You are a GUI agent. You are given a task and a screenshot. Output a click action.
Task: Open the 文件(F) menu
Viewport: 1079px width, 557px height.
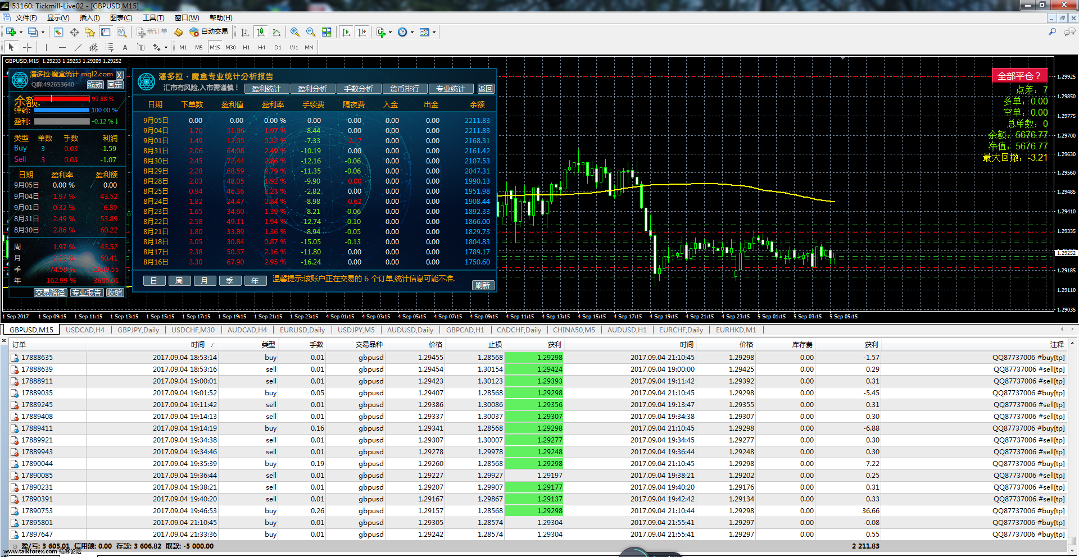26,18
